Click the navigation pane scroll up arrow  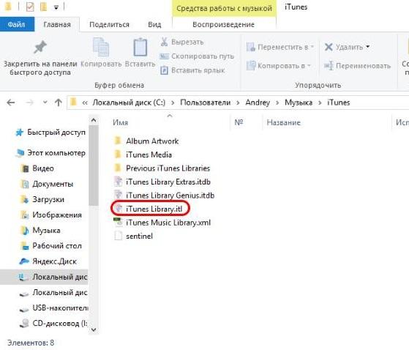pos(94,120)
